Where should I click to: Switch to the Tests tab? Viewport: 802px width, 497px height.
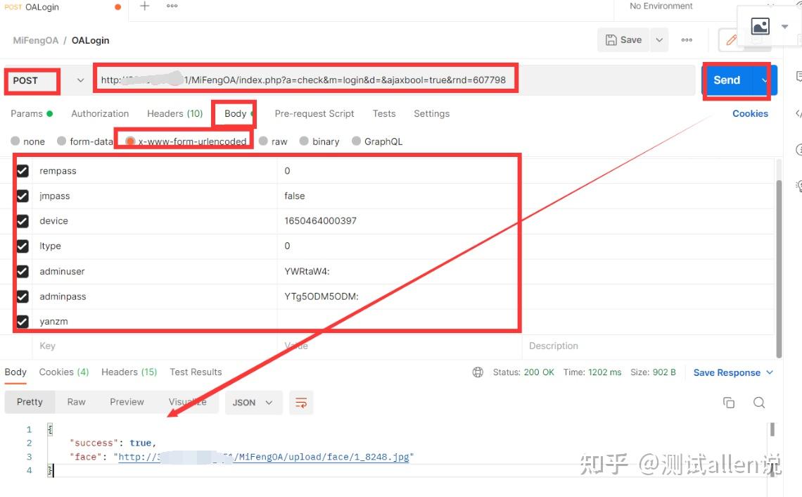(384, 113)
